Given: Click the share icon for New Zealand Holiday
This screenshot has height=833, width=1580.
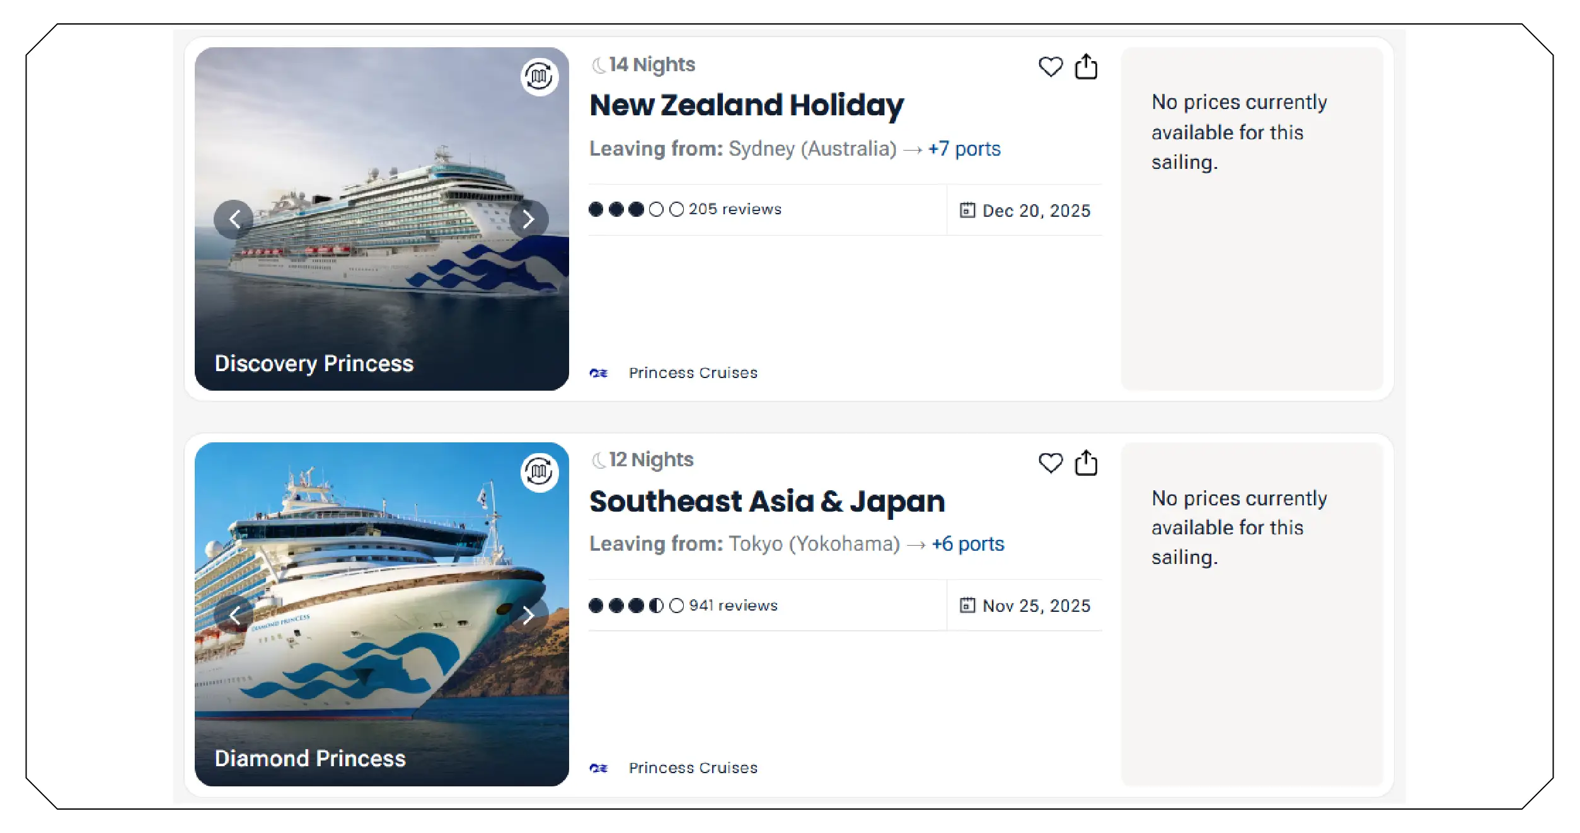Looking at the screenshot, I should click(x=1086, y=66).
